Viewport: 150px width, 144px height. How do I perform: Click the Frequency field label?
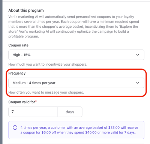[x=17, y=73]
